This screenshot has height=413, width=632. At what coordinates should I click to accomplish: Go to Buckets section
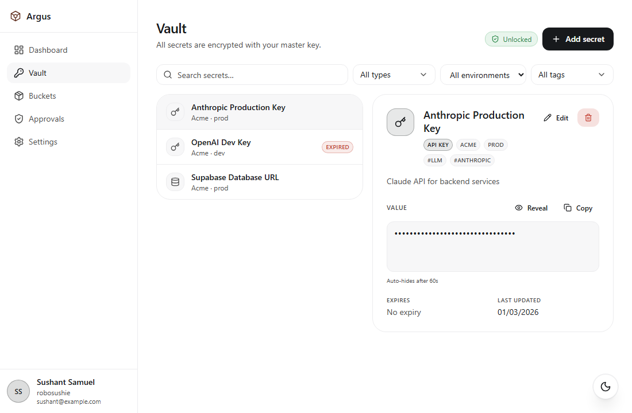coord(68,96)
